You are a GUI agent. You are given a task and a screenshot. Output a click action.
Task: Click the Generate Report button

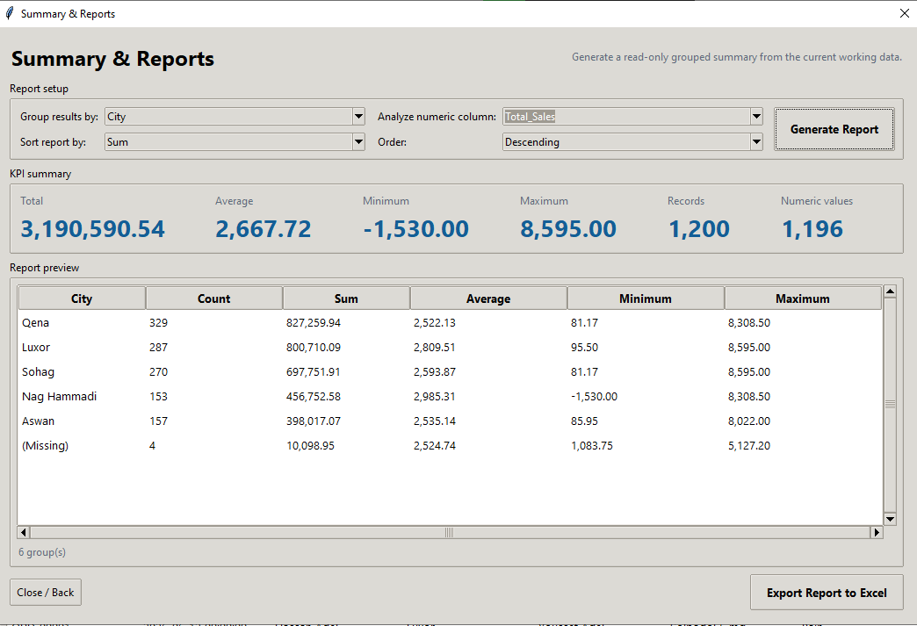click(x=834, y=129)
